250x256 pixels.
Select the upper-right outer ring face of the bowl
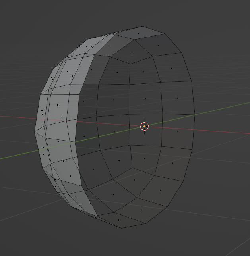tap(171, 67)
